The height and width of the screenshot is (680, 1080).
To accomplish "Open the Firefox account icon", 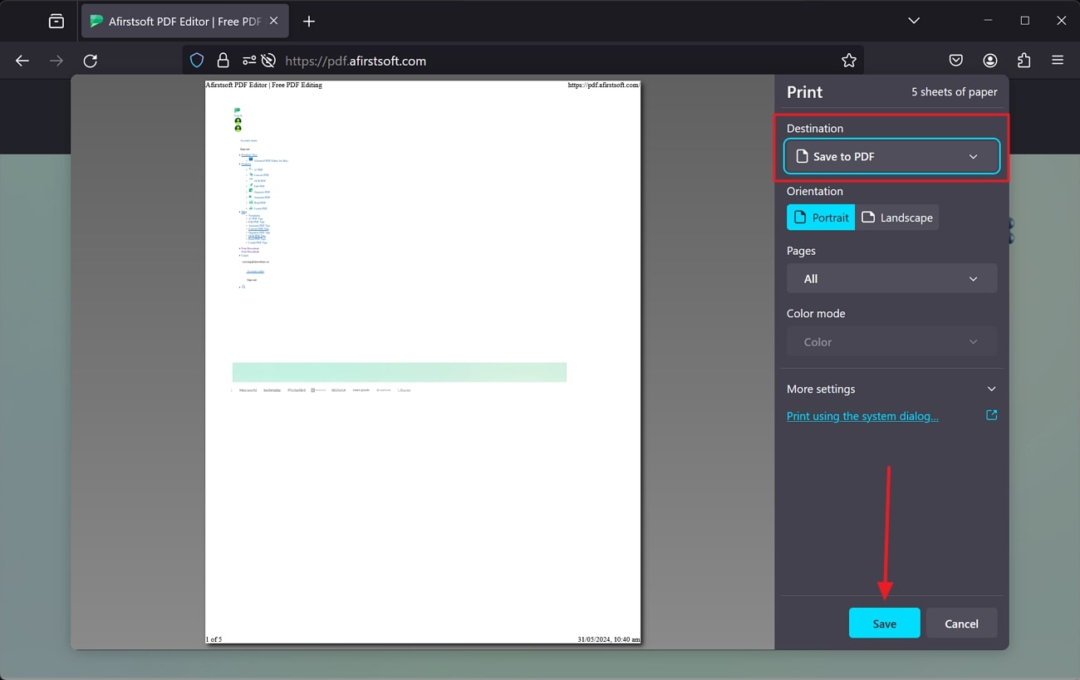I will (990, 61).
